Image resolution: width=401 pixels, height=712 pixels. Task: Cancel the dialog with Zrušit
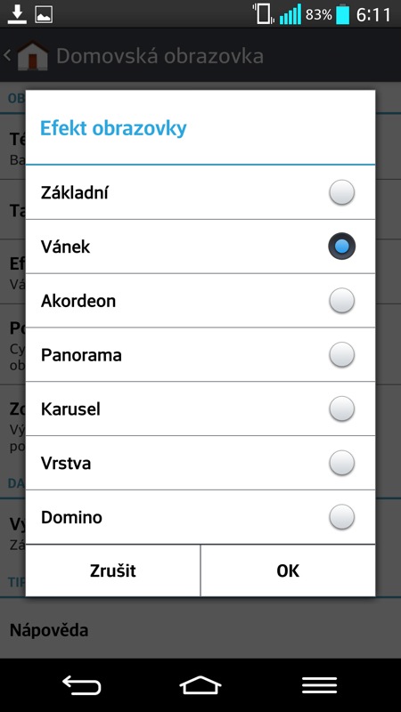pos(113,570)
